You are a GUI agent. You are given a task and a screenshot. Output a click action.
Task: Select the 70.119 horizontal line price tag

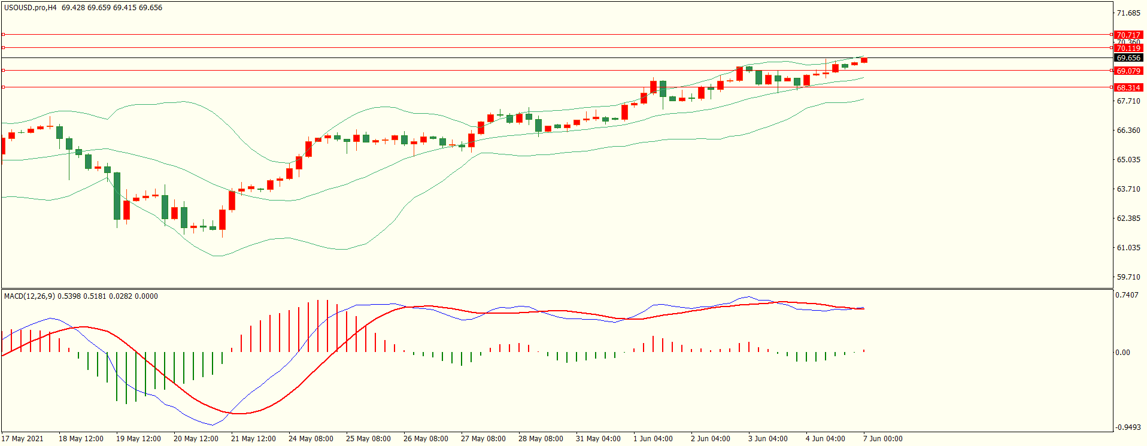click(x=1128, y=48)
